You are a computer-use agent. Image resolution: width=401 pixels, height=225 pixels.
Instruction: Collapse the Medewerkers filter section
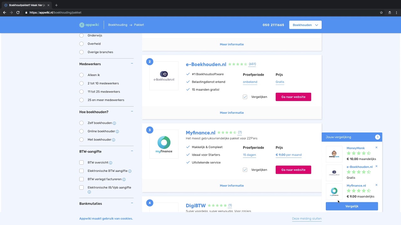[x=132, y=64]
